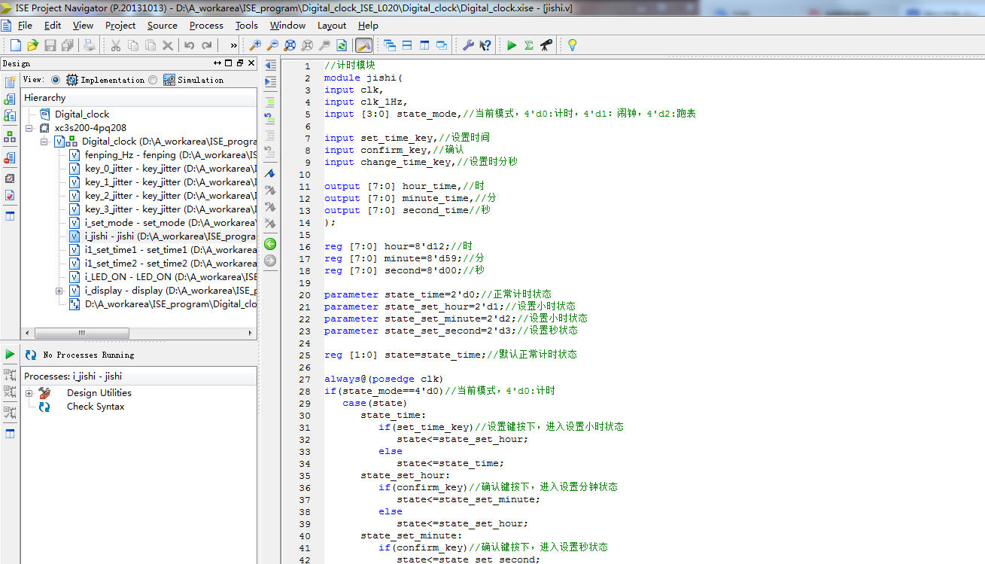Click the Zoom In magnifier icon
This screenshot has height=564, width=985.
[x=255, y=45]
